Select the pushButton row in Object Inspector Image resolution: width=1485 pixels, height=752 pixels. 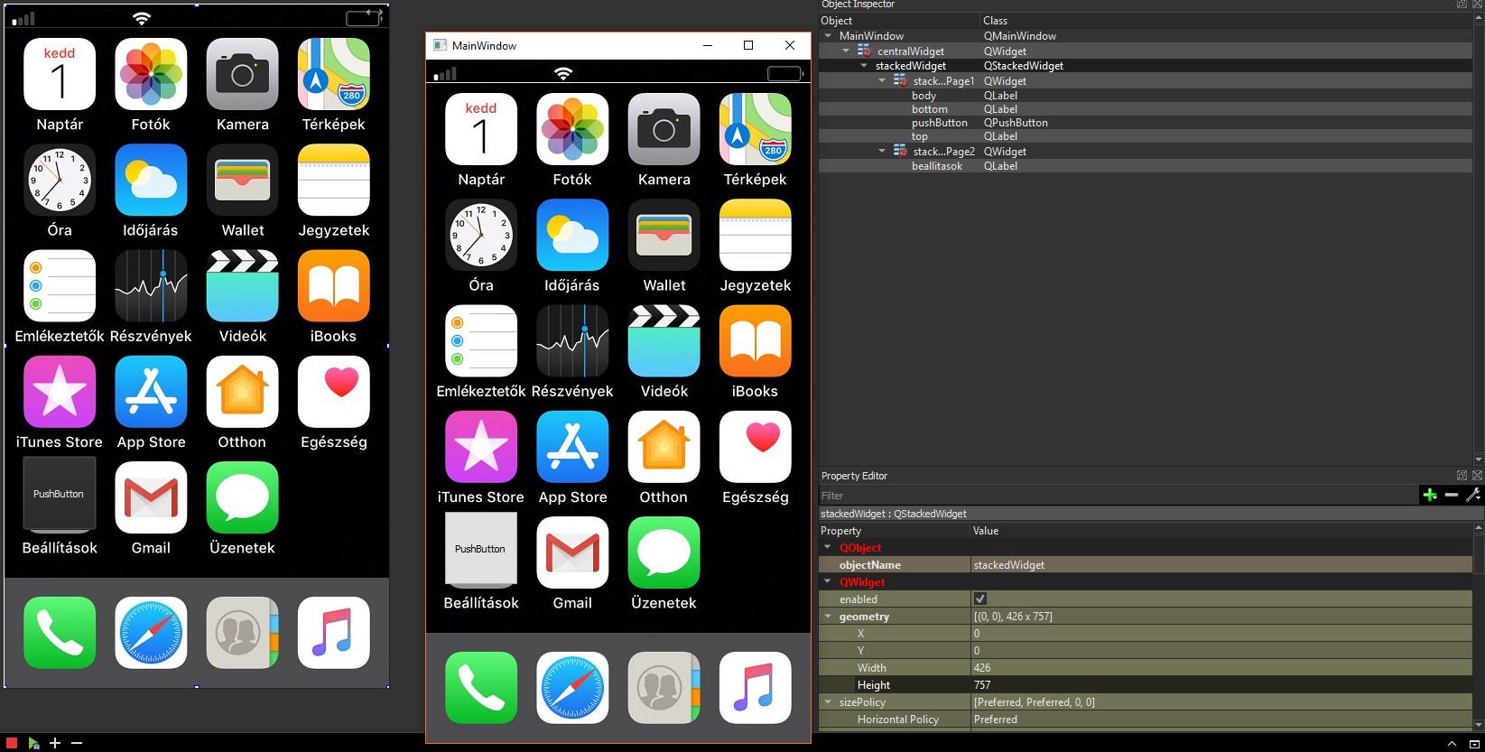(x=1145, y=123)
